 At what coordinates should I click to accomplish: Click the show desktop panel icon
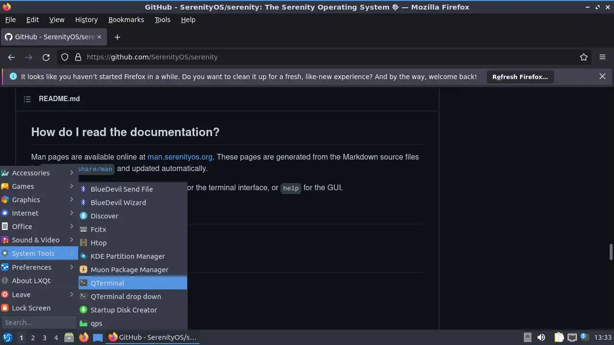point(98,337)
